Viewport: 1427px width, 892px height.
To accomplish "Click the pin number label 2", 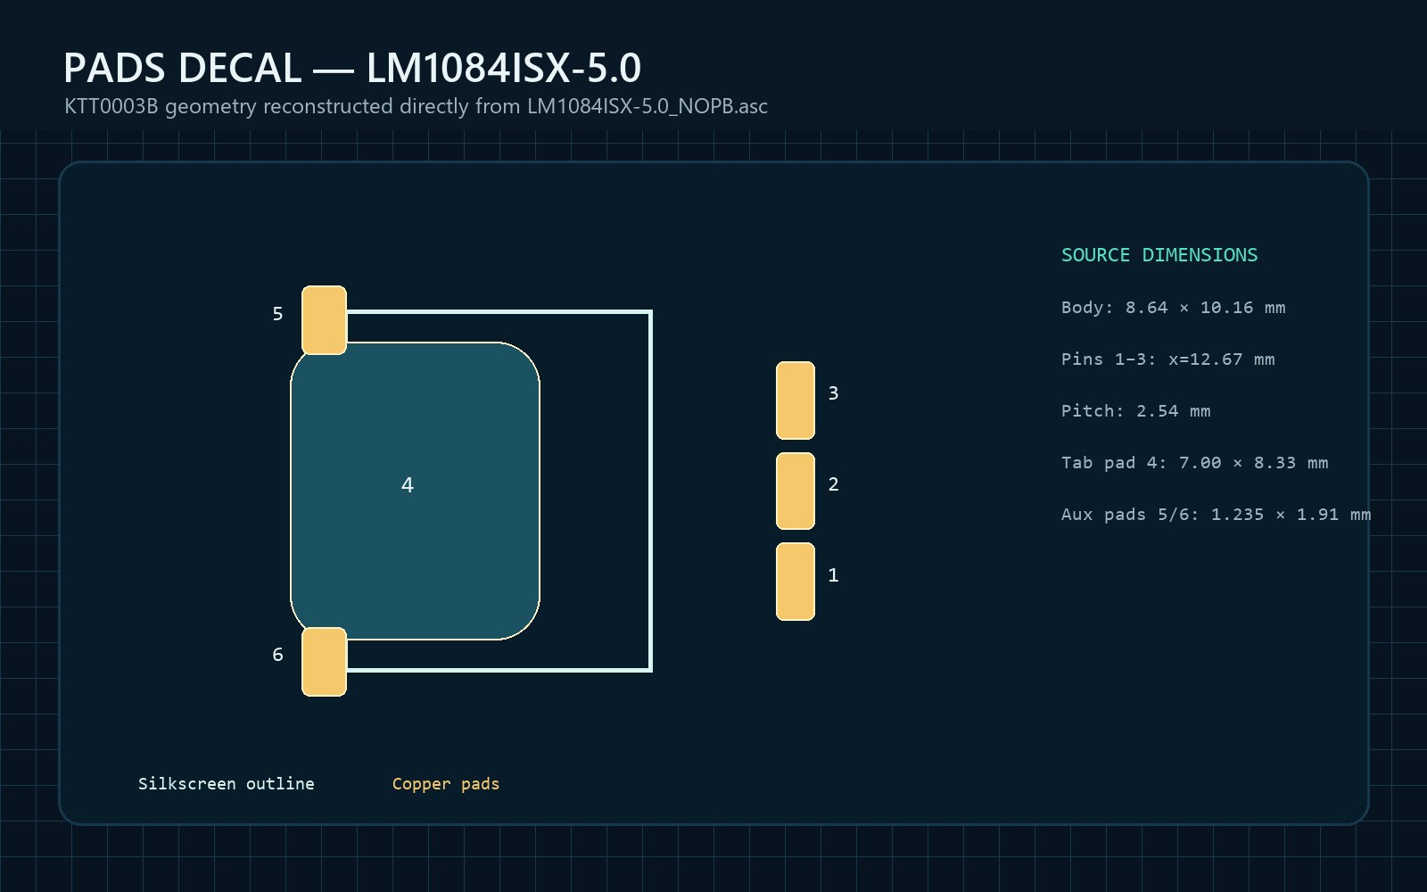I will coord(833,484).
